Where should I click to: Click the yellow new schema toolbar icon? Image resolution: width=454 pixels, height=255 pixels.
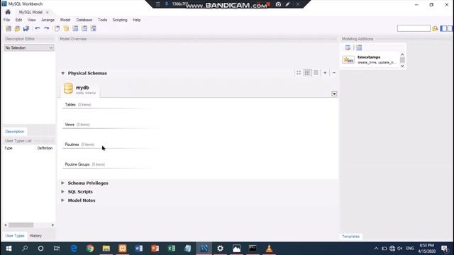66,28
